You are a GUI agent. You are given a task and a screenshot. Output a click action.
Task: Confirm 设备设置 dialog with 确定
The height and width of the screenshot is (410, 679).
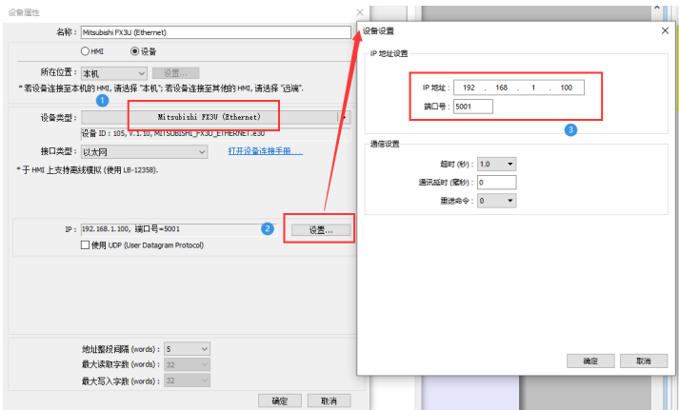point(590,361)
